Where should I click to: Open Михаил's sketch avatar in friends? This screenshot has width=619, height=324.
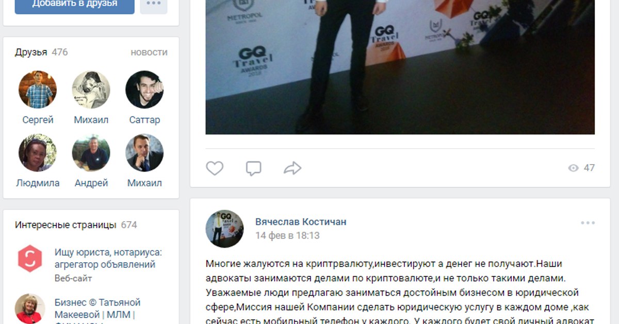[x=91, y=89]
